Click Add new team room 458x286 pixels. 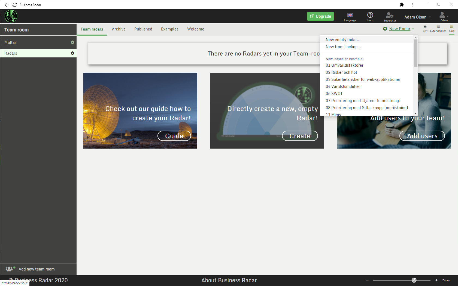pos(30,269)
